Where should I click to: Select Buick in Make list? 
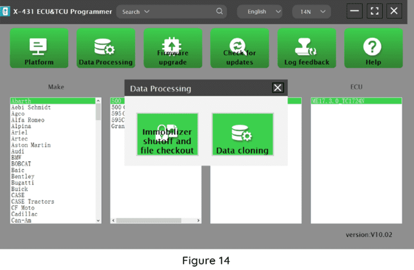(x=53, y=189)
